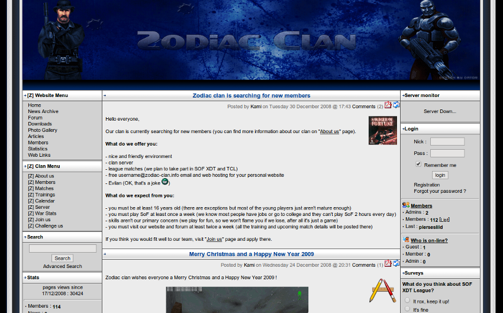Open News Archive menu item

43,111
